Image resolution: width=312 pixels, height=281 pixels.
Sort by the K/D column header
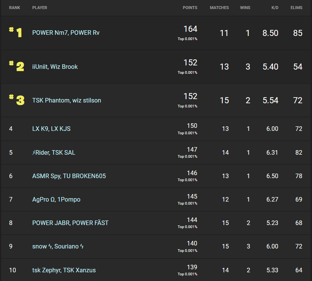tap(275, 8)
